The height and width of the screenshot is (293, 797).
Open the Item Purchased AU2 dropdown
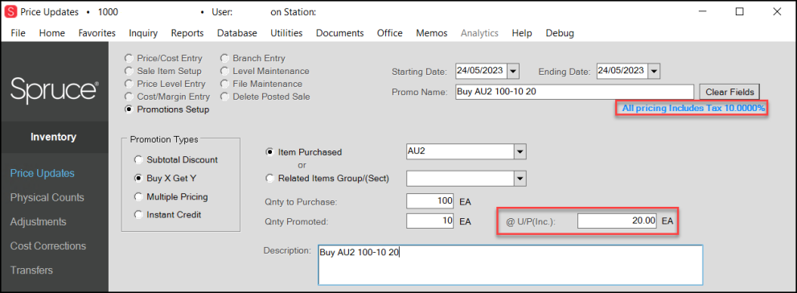click(x=520, y=151)
